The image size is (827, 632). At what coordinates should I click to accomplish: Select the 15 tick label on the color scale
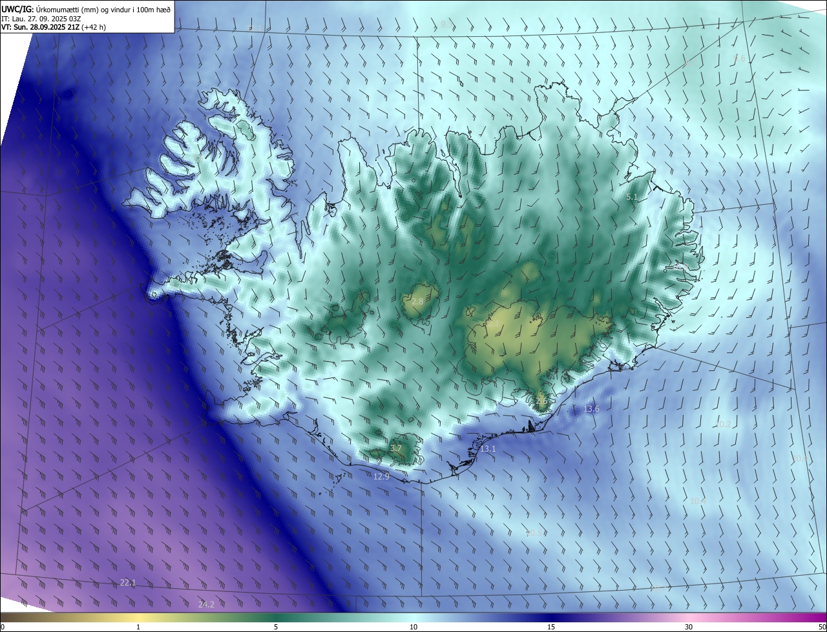[x=551, y=627]
